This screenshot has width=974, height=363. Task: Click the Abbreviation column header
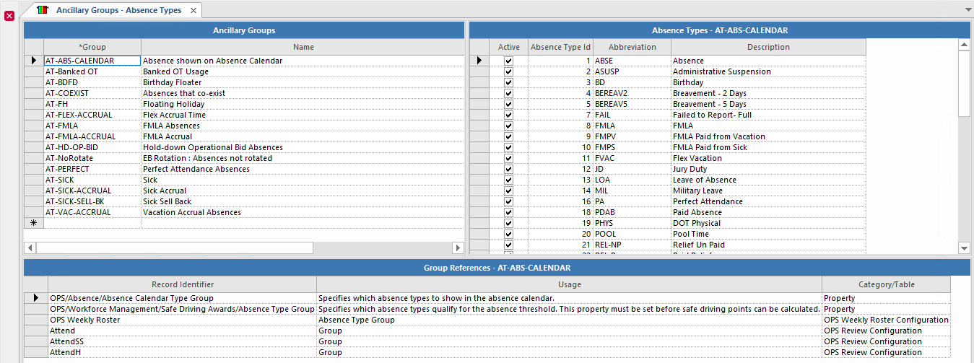click(632, 47)
